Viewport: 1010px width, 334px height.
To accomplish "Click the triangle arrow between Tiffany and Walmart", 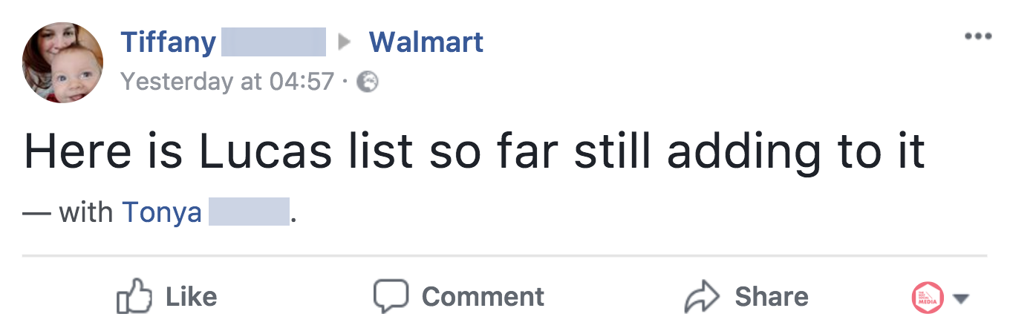I will 344,43.
